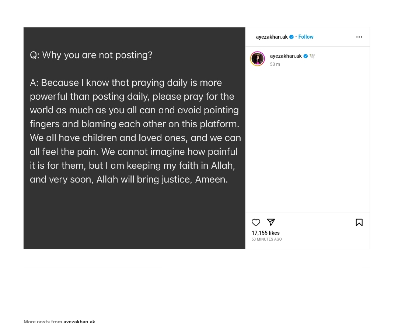Image resolution: width=398 pixels, height=323 pixels.
Task: Click the empty comments area below the caption
Action: pyautogui.click(x=307, y=140)
